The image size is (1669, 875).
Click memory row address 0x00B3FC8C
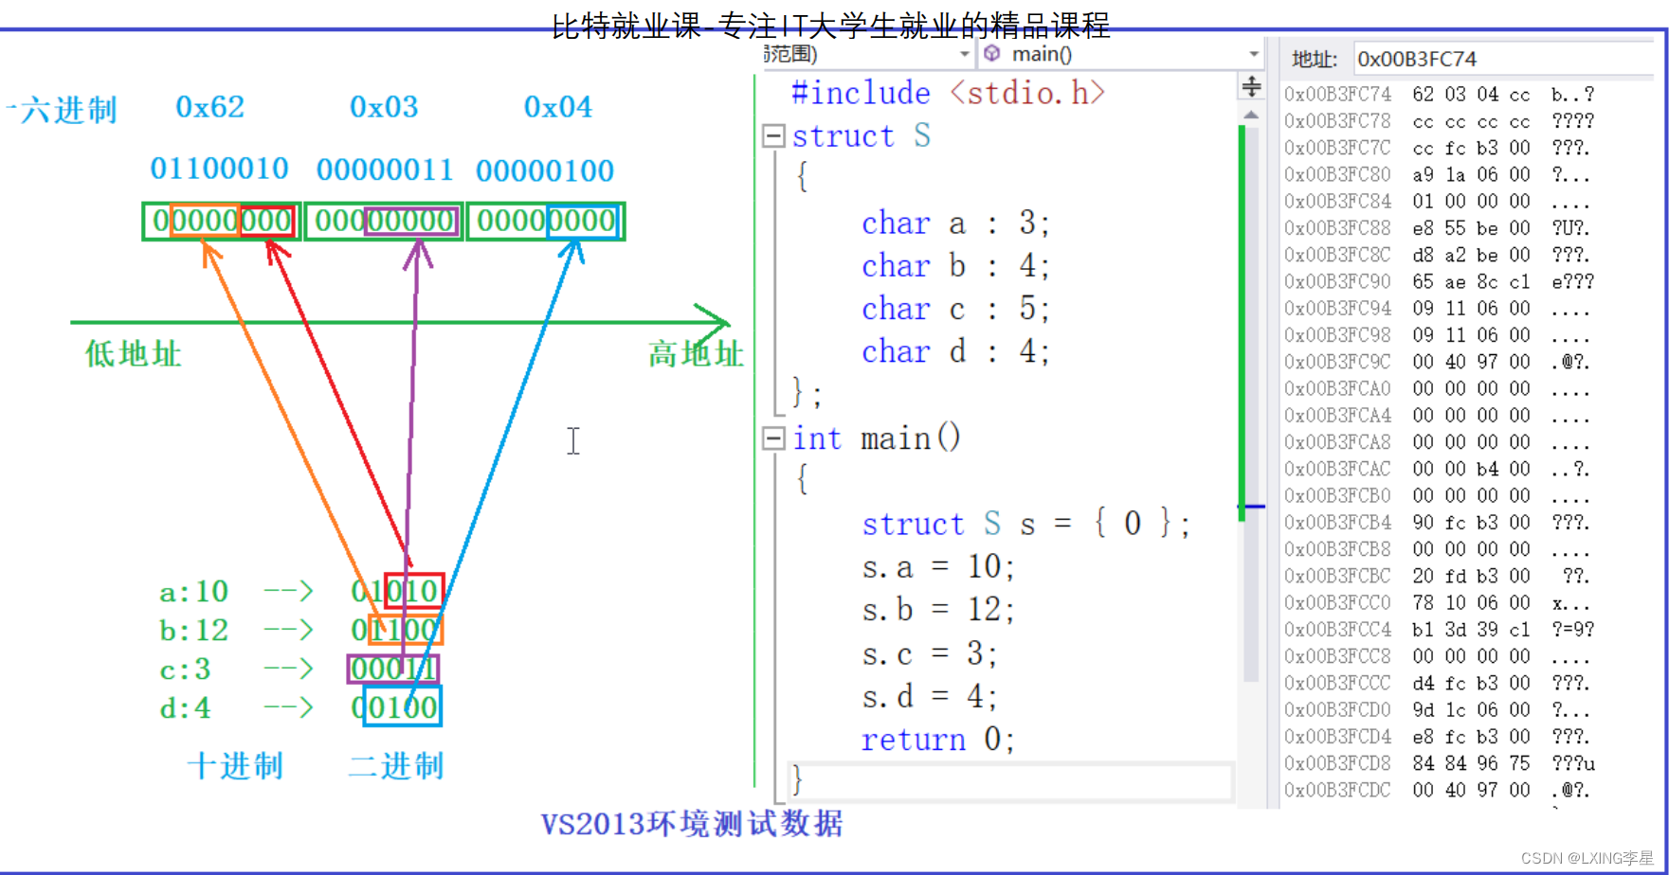coord(1337,255)
